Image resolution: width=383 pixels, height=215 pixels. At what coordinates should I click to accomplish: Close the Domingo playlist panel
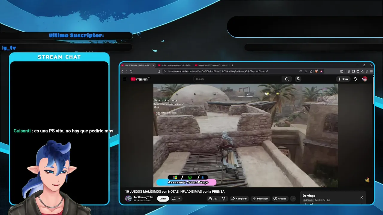point(362,197)
